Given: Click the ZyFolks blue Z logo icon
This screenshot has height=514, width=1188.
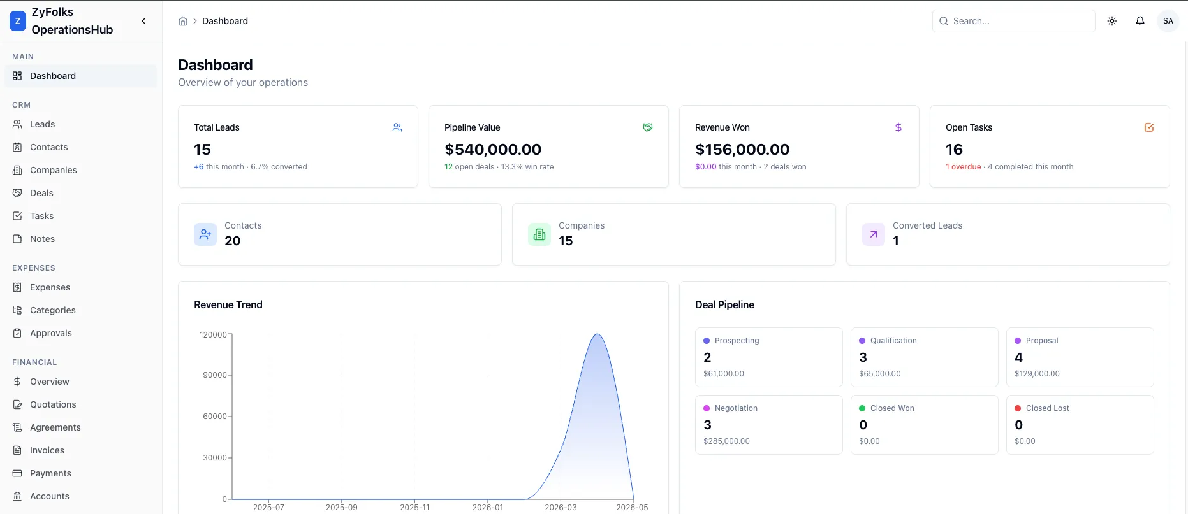Looking at the screenshot, I should coord(18,21).
